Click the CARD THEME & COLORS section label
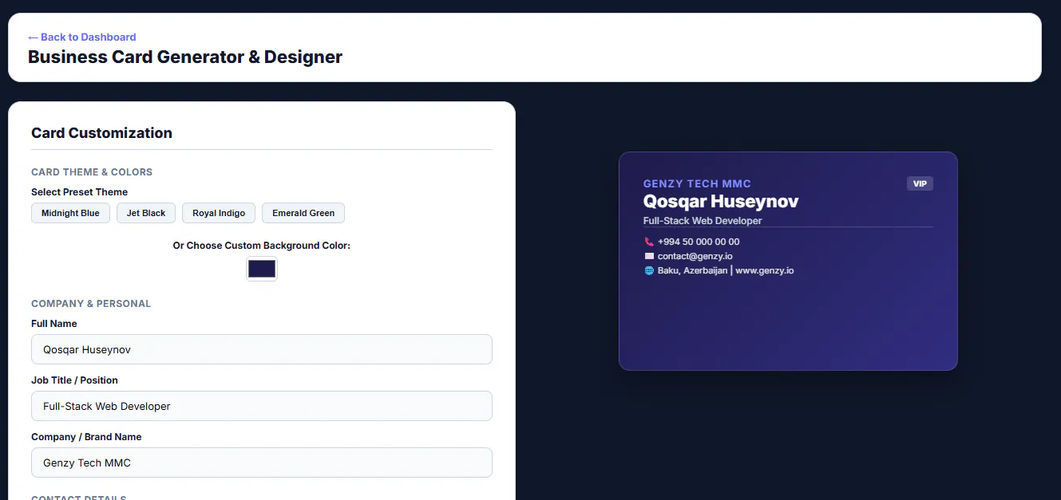This screenshot has width=1061, height=500. (92, 172)
